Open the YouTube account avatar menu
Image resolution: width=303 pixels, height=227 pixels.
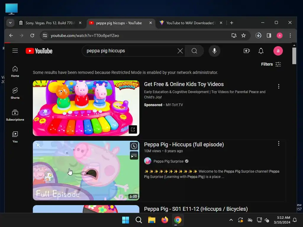[x=278, y=51]
